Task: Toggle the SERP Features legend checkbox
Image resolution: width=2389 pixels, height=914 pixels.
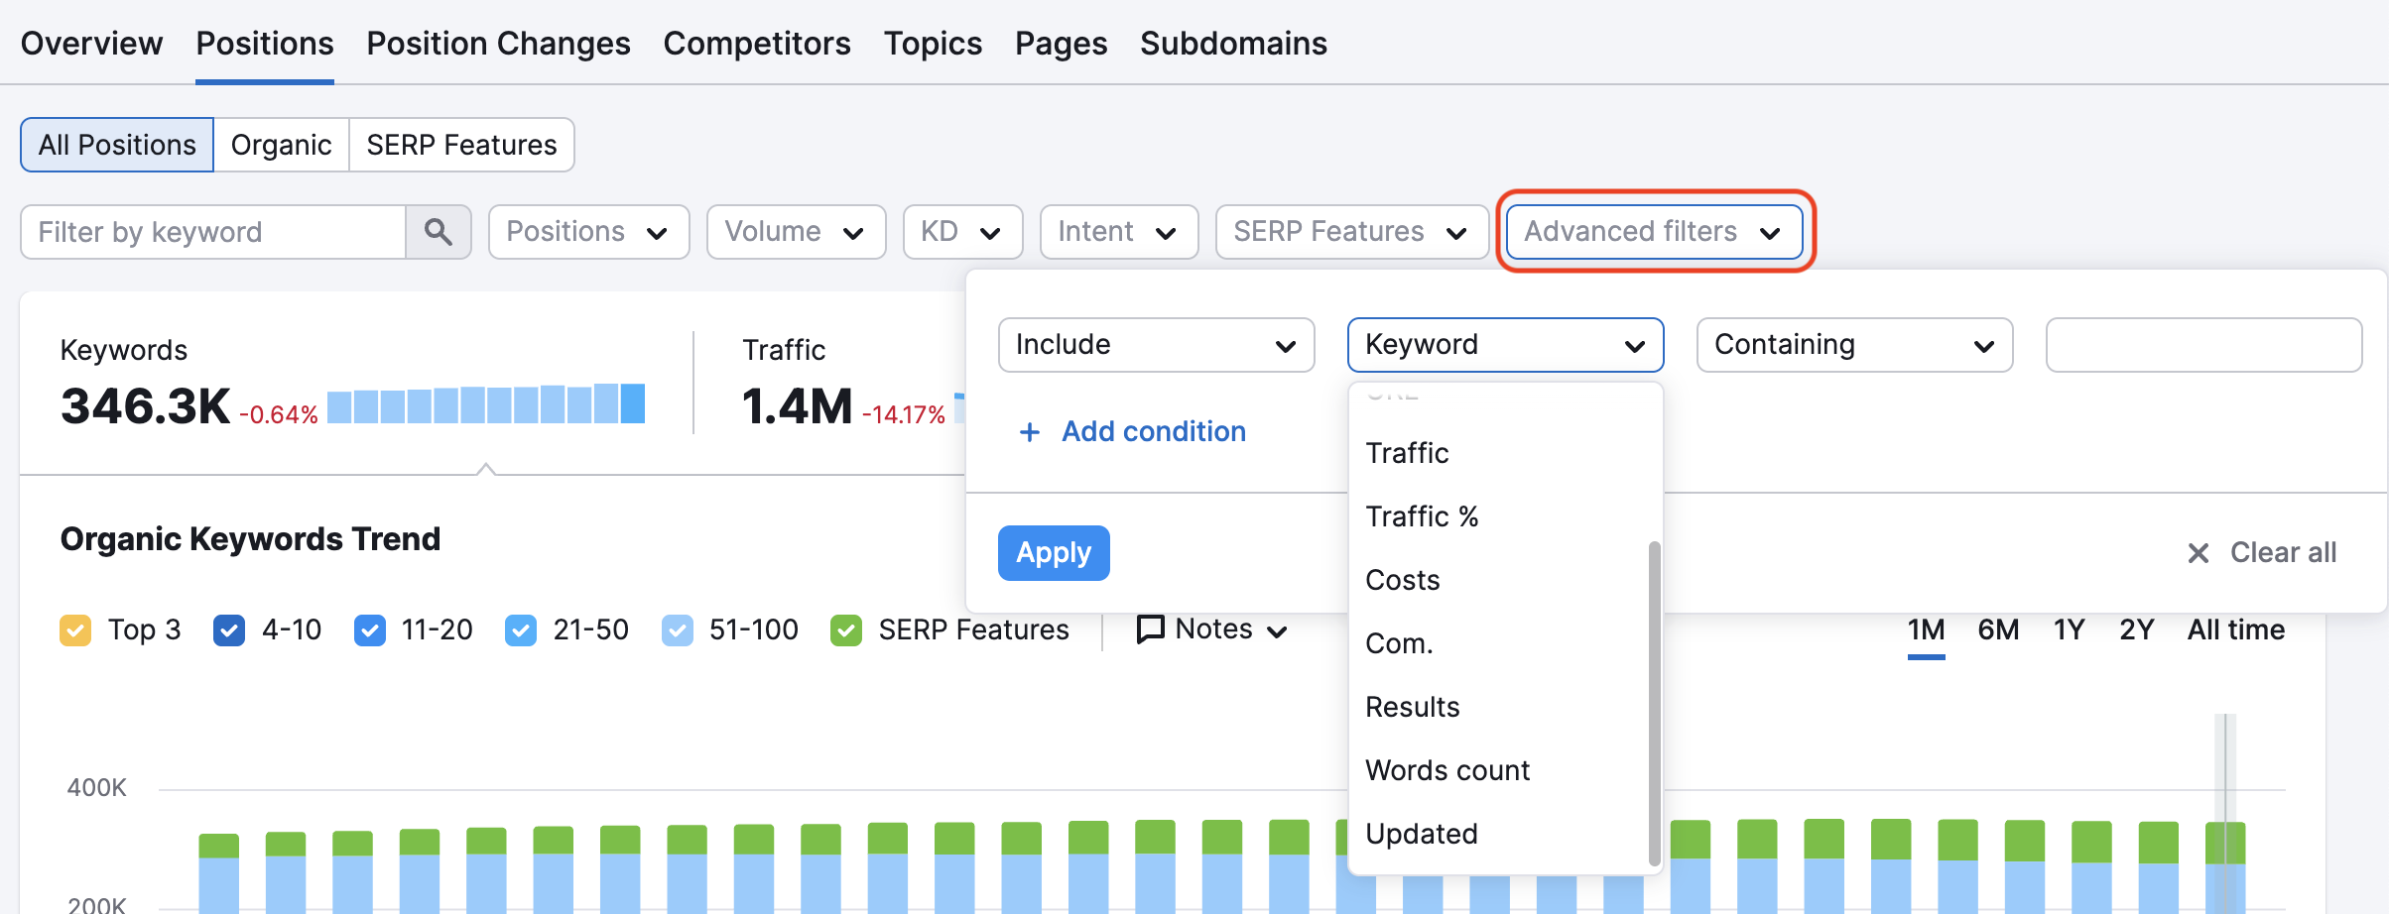Action: click(x=846, y=629)
